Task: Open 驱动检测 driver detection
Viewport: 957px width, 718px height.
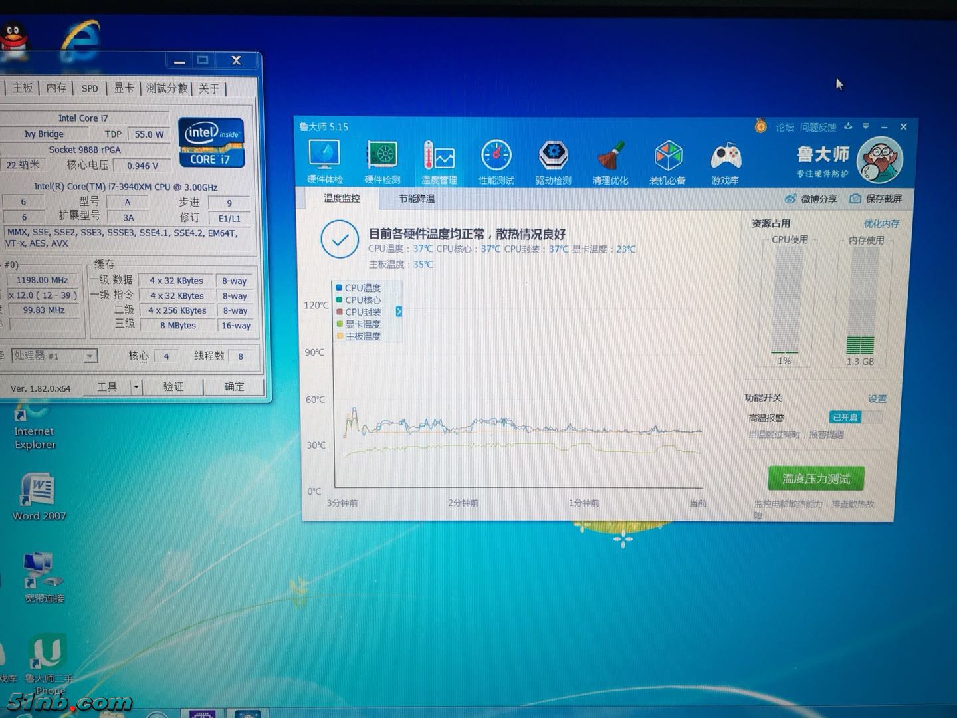Action: (553, 162)
